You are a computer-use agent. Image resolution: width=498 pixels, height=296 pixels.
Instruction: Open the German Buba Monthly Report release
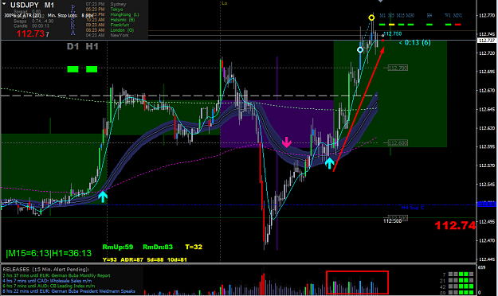pyautogui.click(x=57, y=275)
